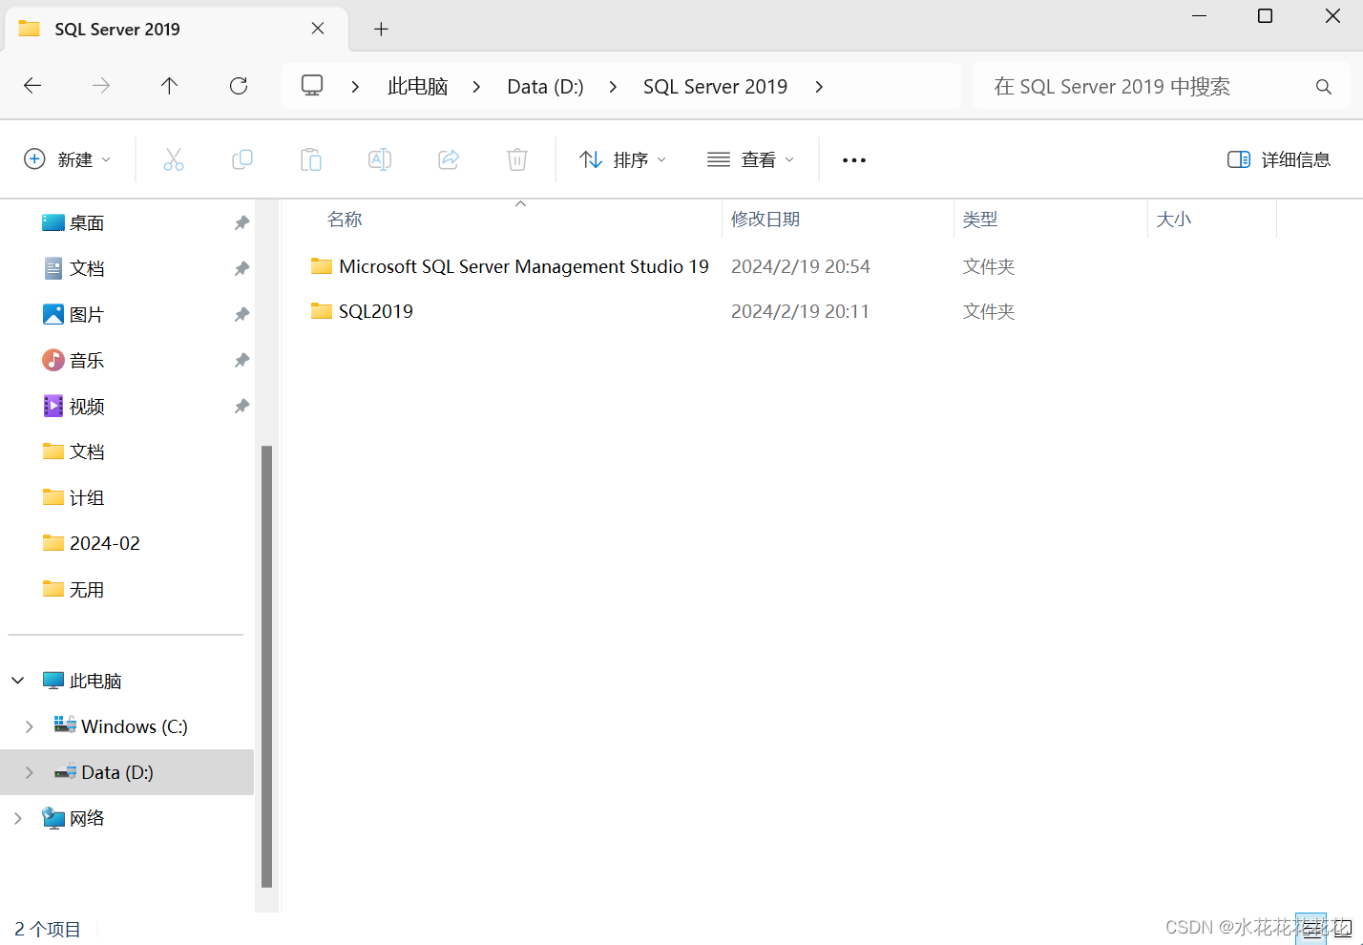Click the forward navigation arrow

(101, 86)
